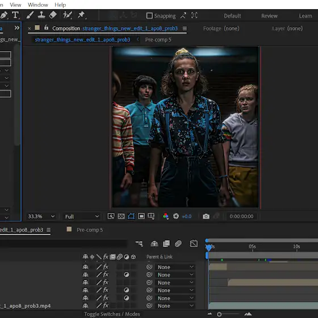Toggle hide shy layers timeline button
318x318 pixels.
pyautogui.click(x=154, y=244)
